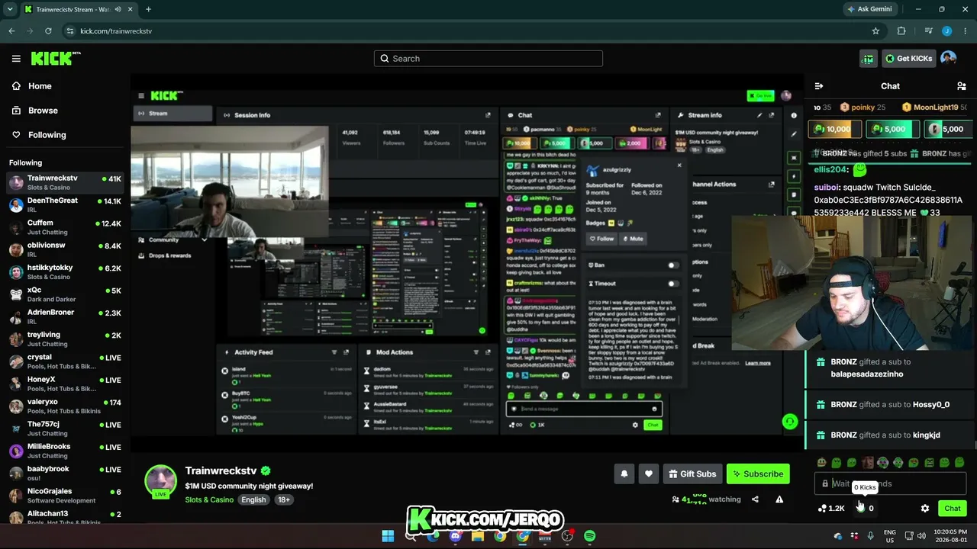
Task: Click the poinky leaderboard entry
Action: pos(863,108)
